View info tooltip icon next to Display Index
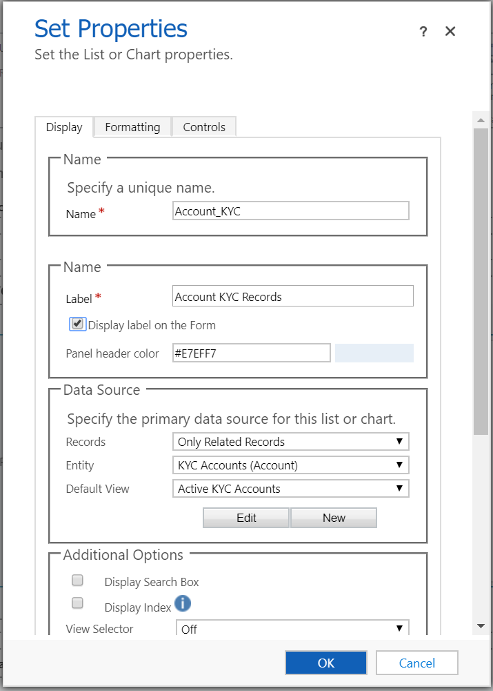This screenshot has height=691, width=493. (183, 604)
